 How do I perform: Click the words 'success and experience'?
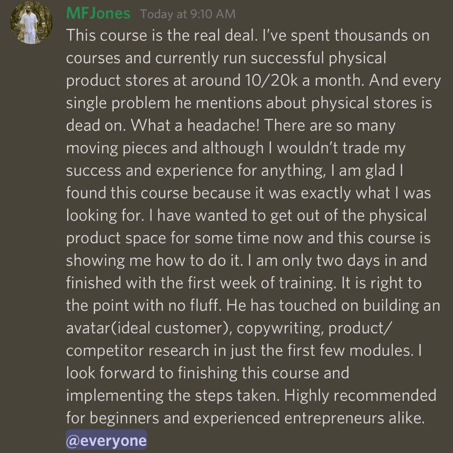click(x=149, y=170)
